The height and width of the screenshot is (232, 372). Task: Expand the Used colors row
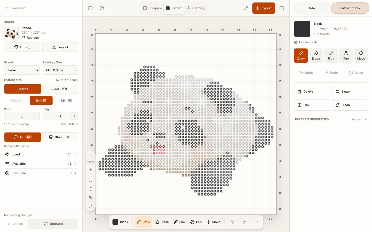[x=41, y=154]
